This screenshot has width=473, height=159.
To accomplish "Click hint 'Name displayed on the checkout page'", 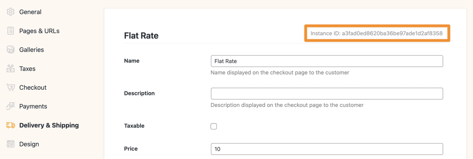I will (x=280, y=72).
